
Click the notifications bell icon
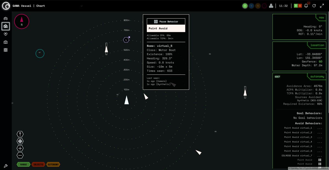pos(306,6)
